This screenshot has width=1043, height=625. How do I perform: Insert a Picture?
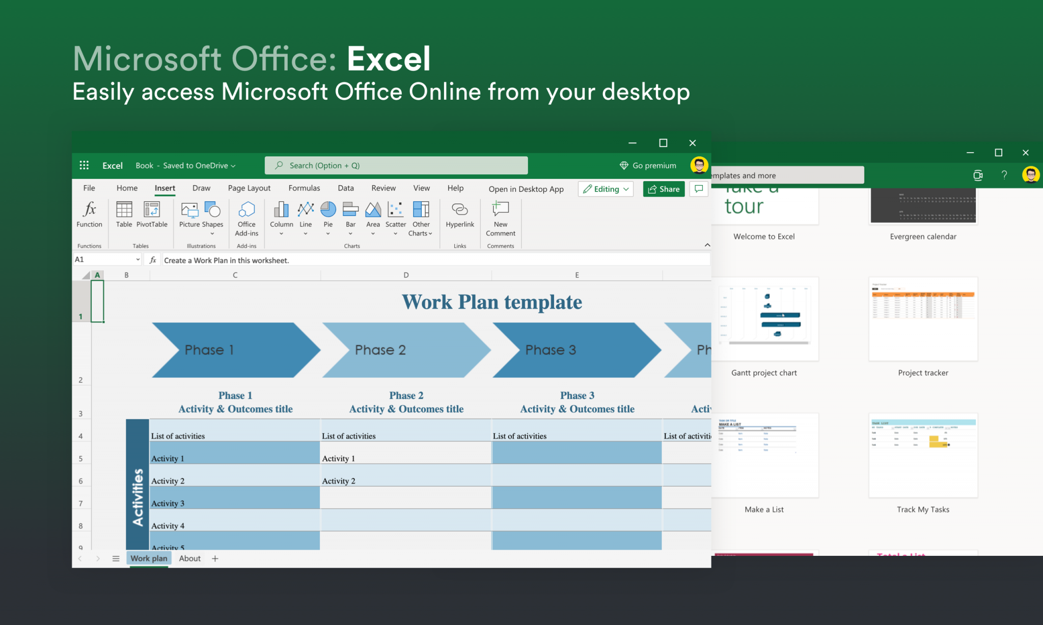[189, 214]
